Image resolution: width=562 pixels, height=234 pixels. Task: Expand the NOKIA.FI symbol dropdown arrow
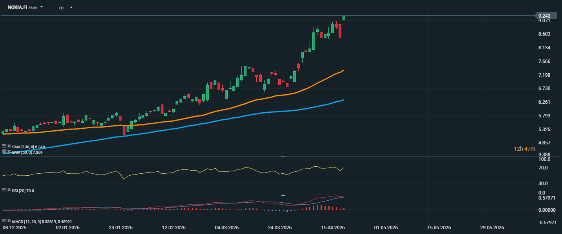(42, 7)
